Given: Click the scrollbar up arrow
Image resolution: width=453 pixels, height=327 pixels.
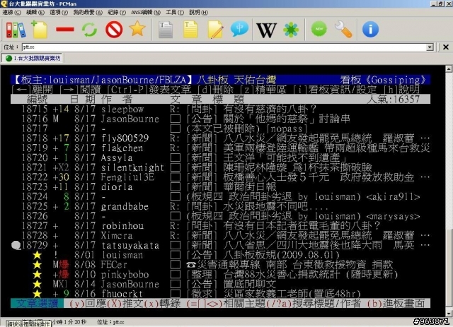Looking at the screenshot, I should click(x=448, y=69).
